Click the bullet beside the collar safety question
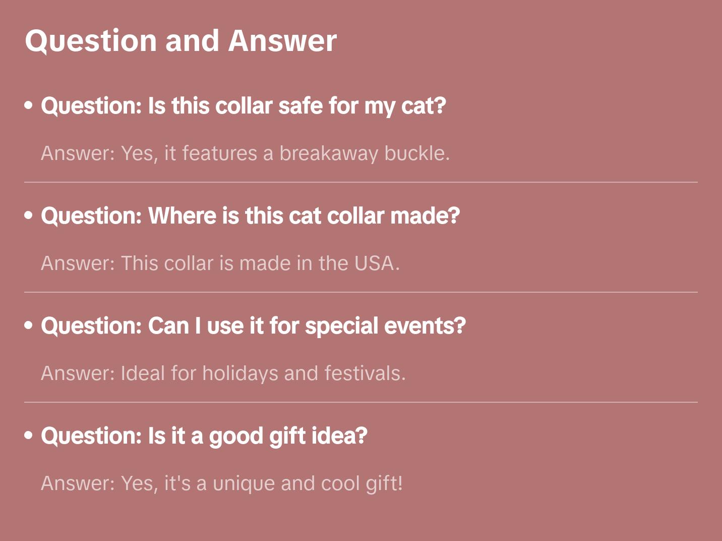The image size is (722, 541). pos(29,105)
